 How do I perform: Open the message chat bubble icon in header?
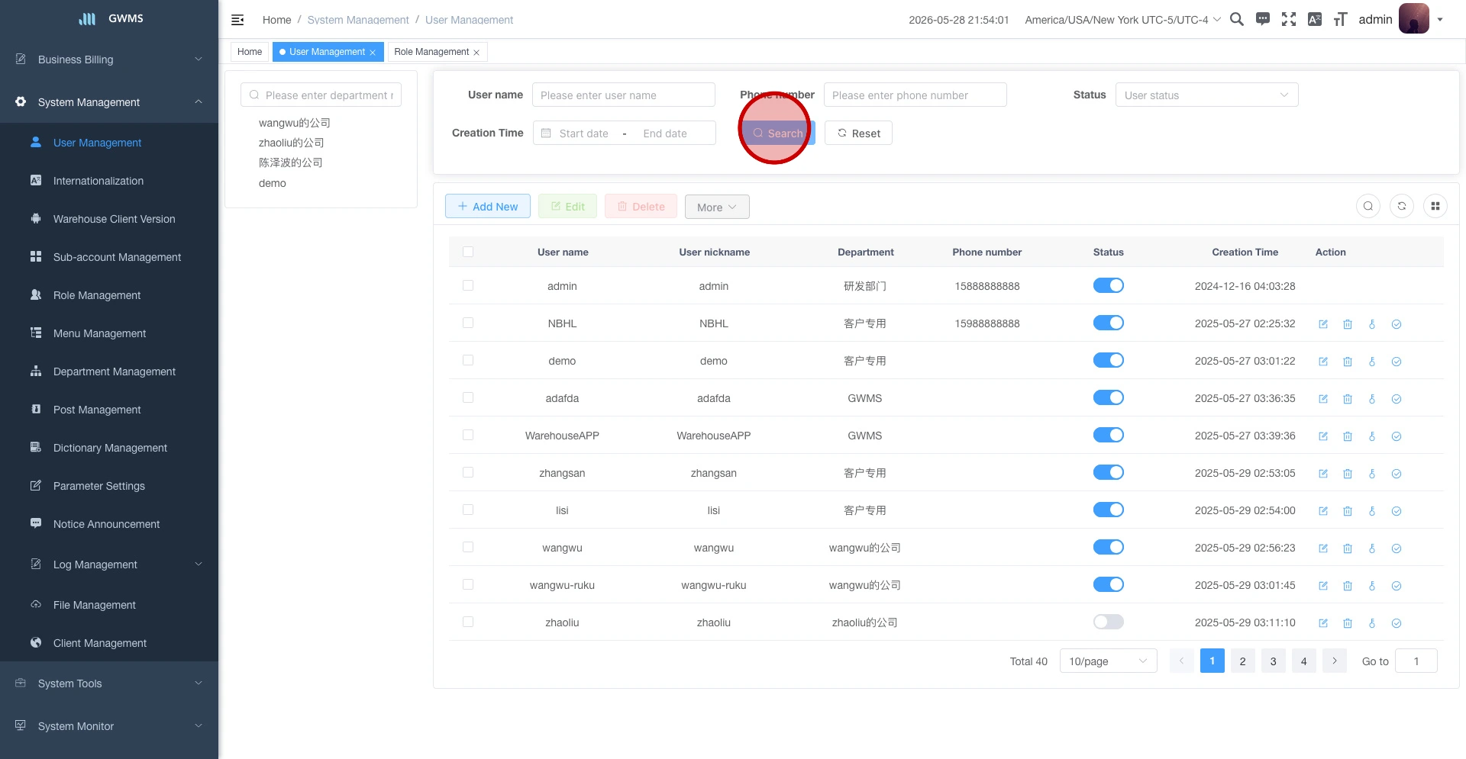pos(1263,19)
